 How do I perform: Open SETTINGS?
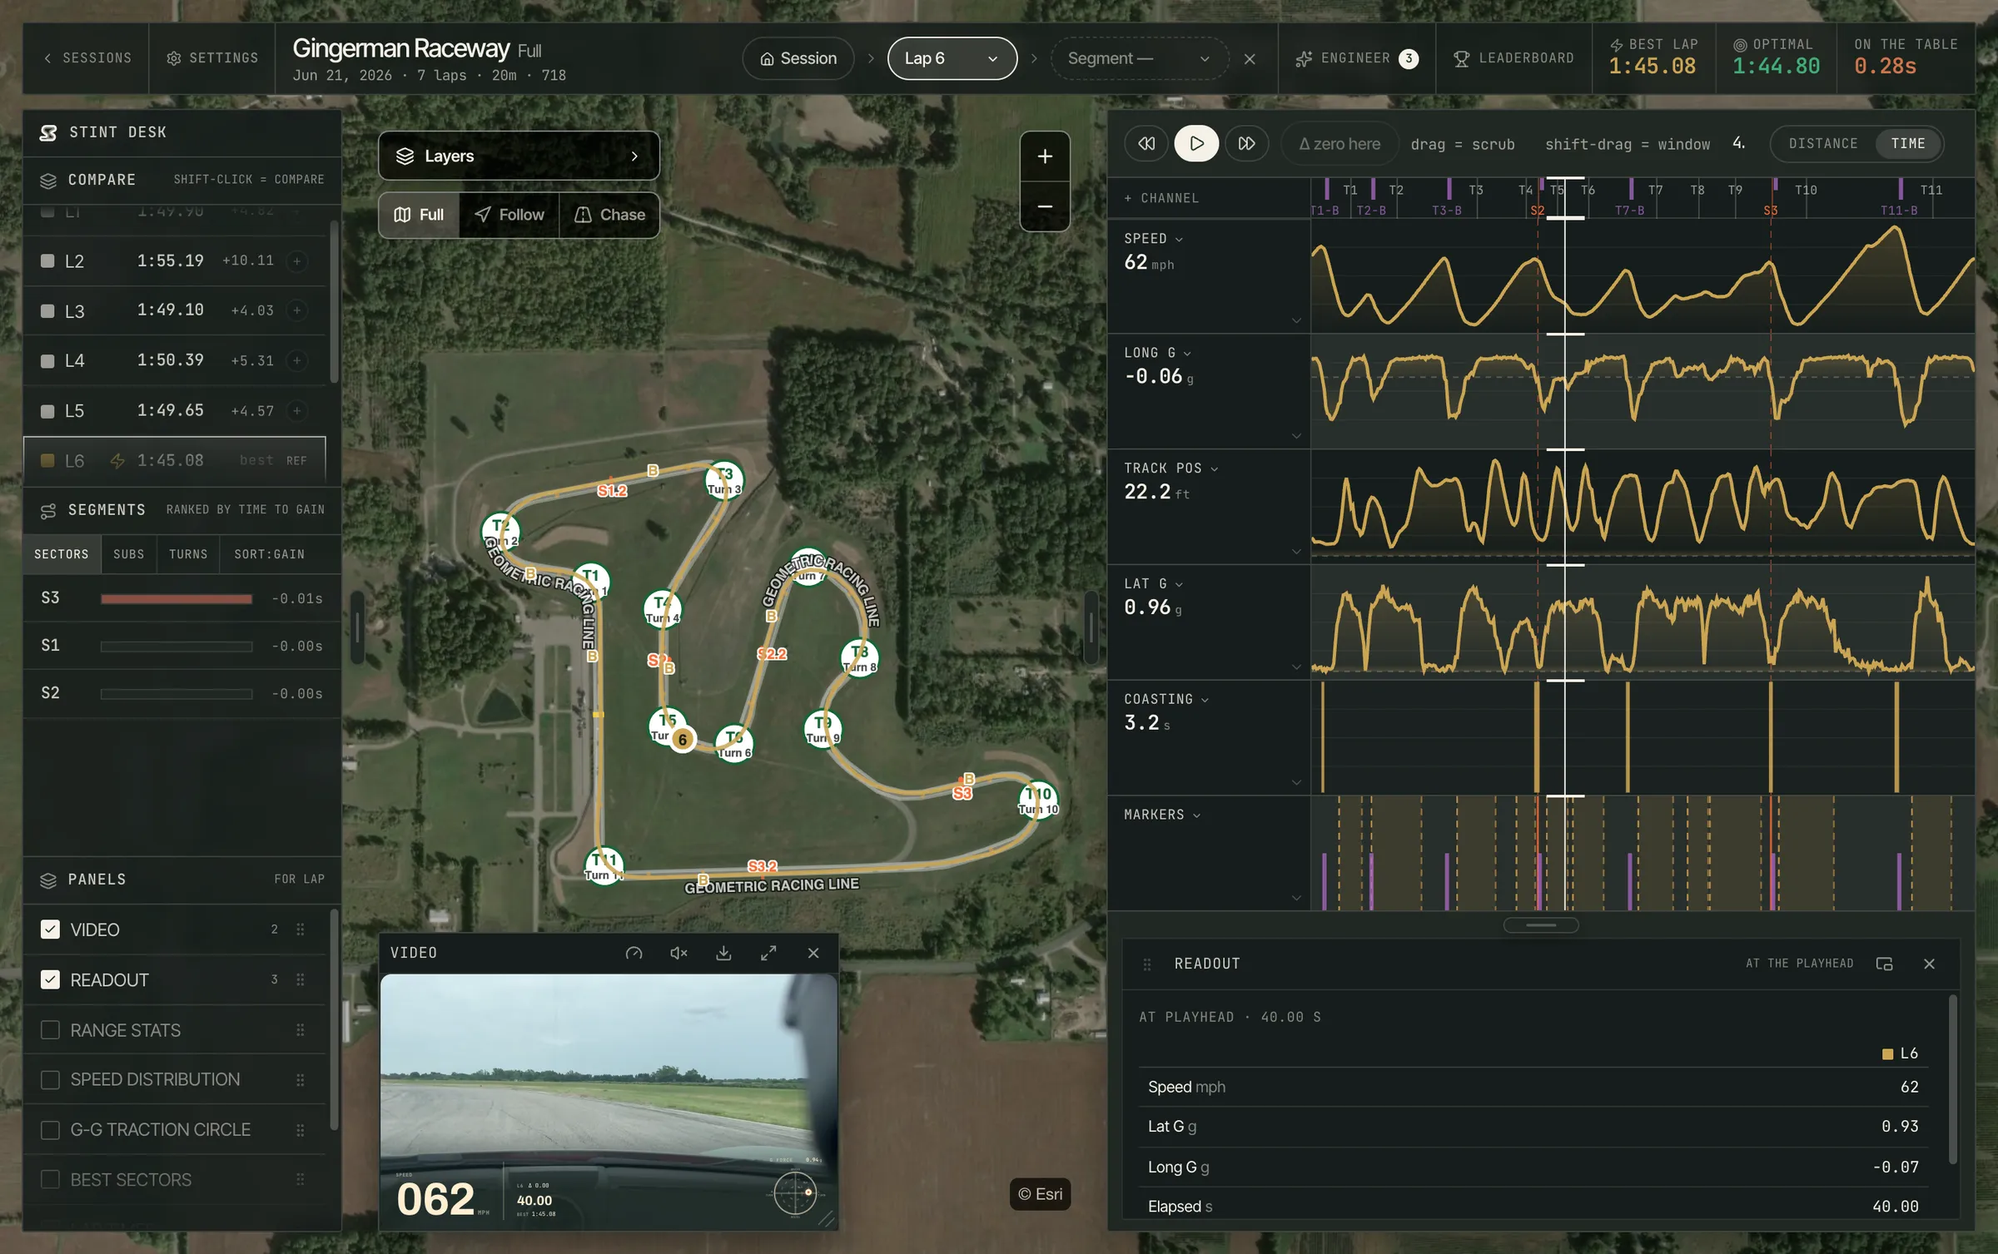pyautogui.click(x=212, y=58)
